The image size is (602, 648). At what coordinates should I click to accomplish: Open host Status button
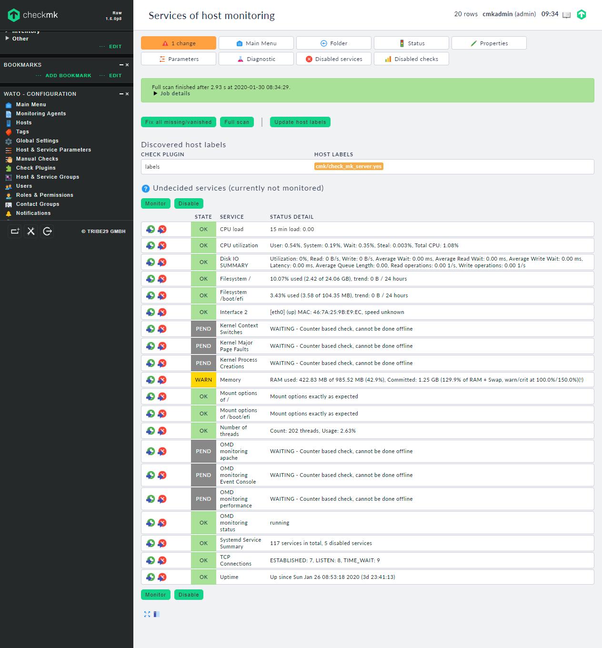[411, 43]
